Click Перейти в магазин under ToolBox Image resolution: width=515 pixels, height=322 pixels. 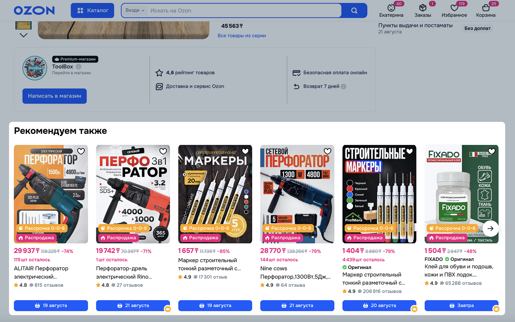(71, 73)
